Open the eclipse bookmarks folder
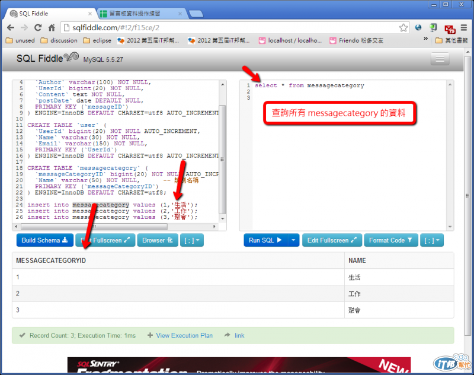 [x=97, y=40]
